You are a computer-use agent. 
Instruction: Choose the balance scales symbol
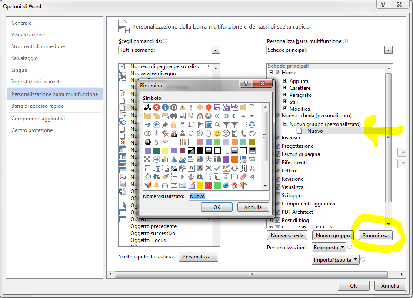pyautogui.click(x=252, y=125)
